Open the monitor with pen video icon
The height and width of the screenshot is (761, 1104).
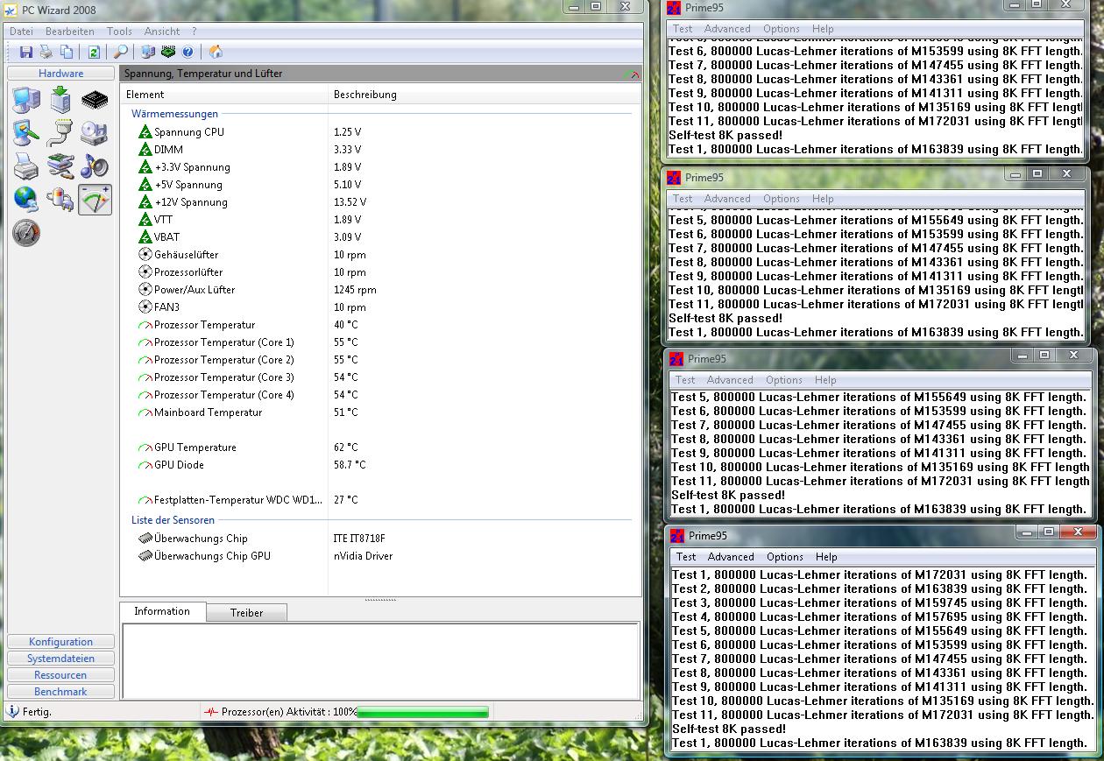pyautogui.click(x=26, y=133)
